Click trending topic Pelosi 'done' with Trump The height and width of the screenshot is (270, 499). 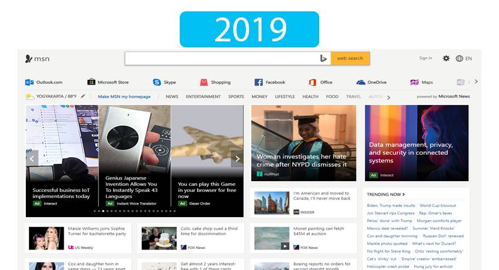coord(390,221)
